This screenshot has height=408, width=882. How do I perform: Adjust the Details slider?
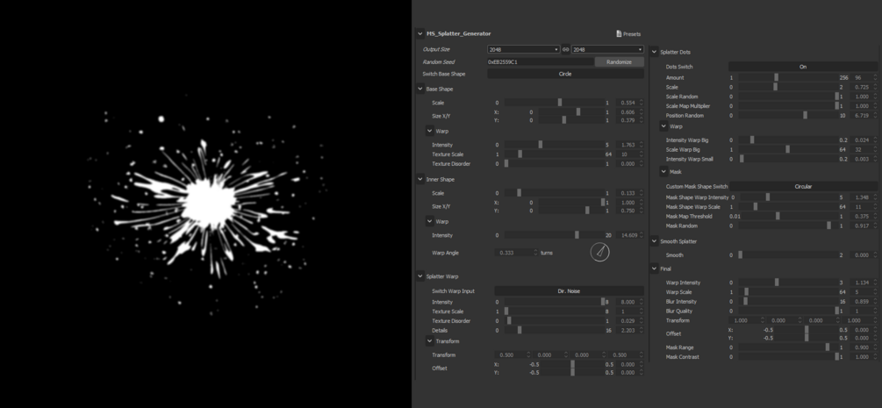coord(554,330)
